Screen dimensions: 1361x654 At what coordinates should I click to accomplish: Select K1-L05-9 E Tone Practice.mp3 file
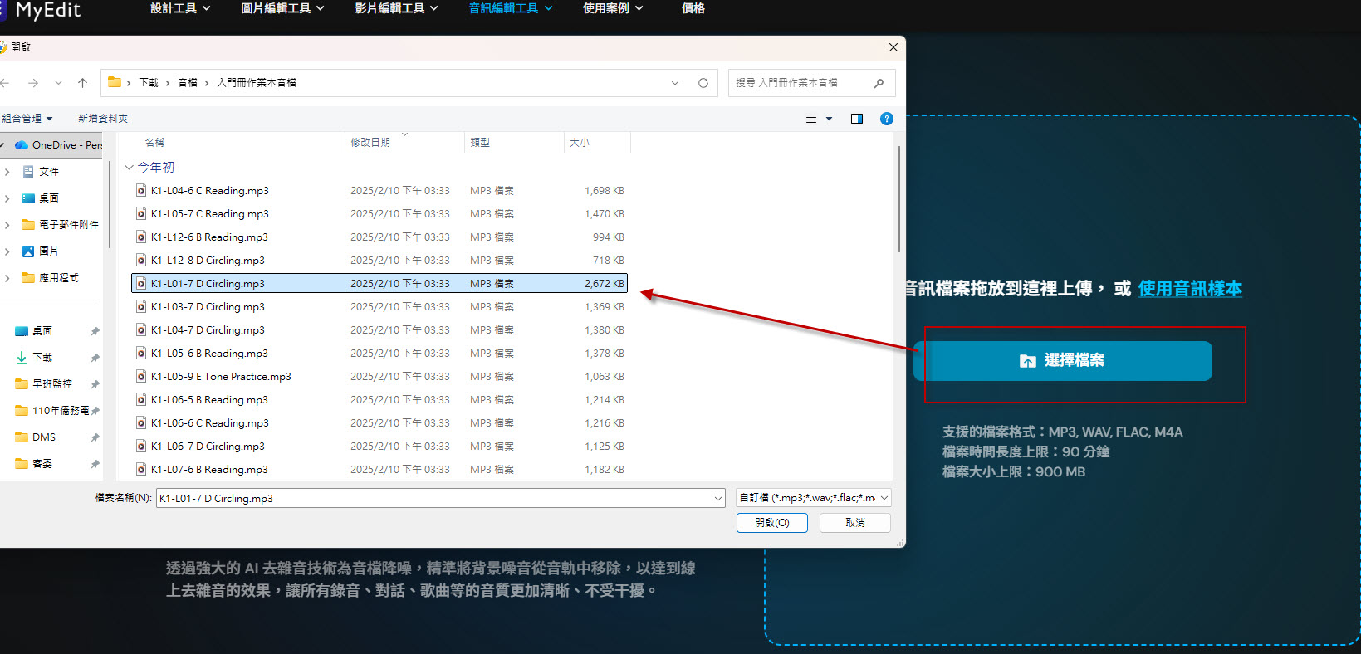[x=221, y=377]
